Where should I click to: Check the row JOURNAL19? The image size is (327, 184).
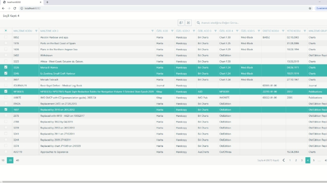[6, 85]
